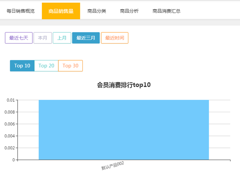Filter by 最近七天
Image resolution: width=240 pixels, height=173 pixels.
18,38
